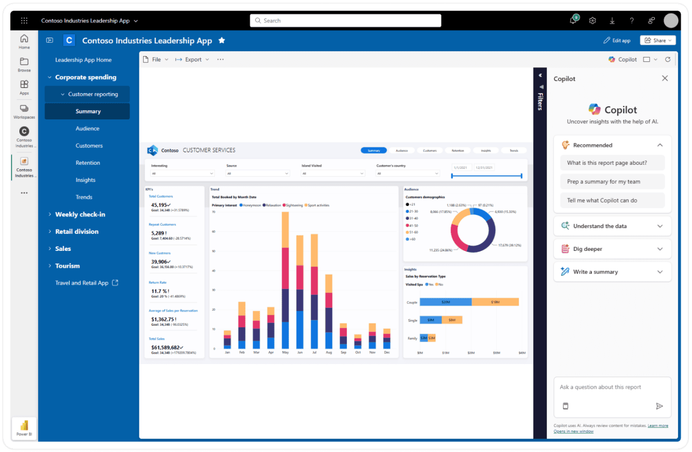Ask What is this report page about
This screenshot has width=692, height=452.
pos(612,163)
